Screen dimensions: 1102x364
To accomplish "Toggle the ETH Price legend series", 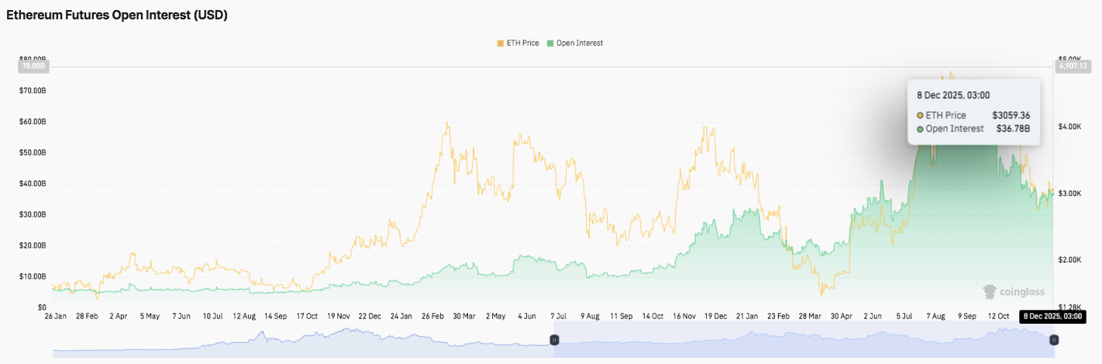I will point(522,43).
